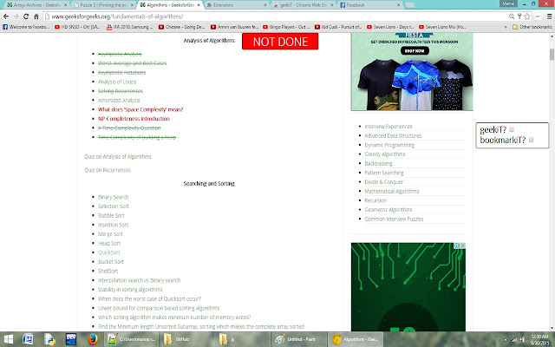Open 'Quiz on Analysis of Algorithms' link
This screenshot has height=347, width=555.
point(118,156)
